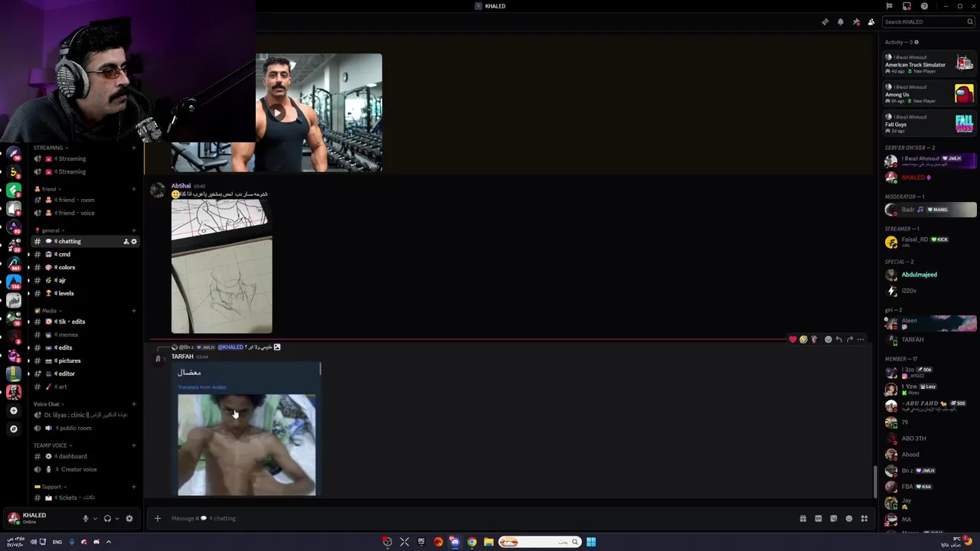This screenshot has width=980, height=551.
Task: Open Discord Quests flag icon in title bar
Action: coord(889,6)
